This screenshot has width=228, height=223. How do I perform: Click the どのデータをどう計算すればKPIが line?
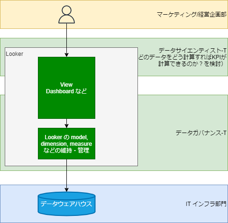click(x=182, y=57)
